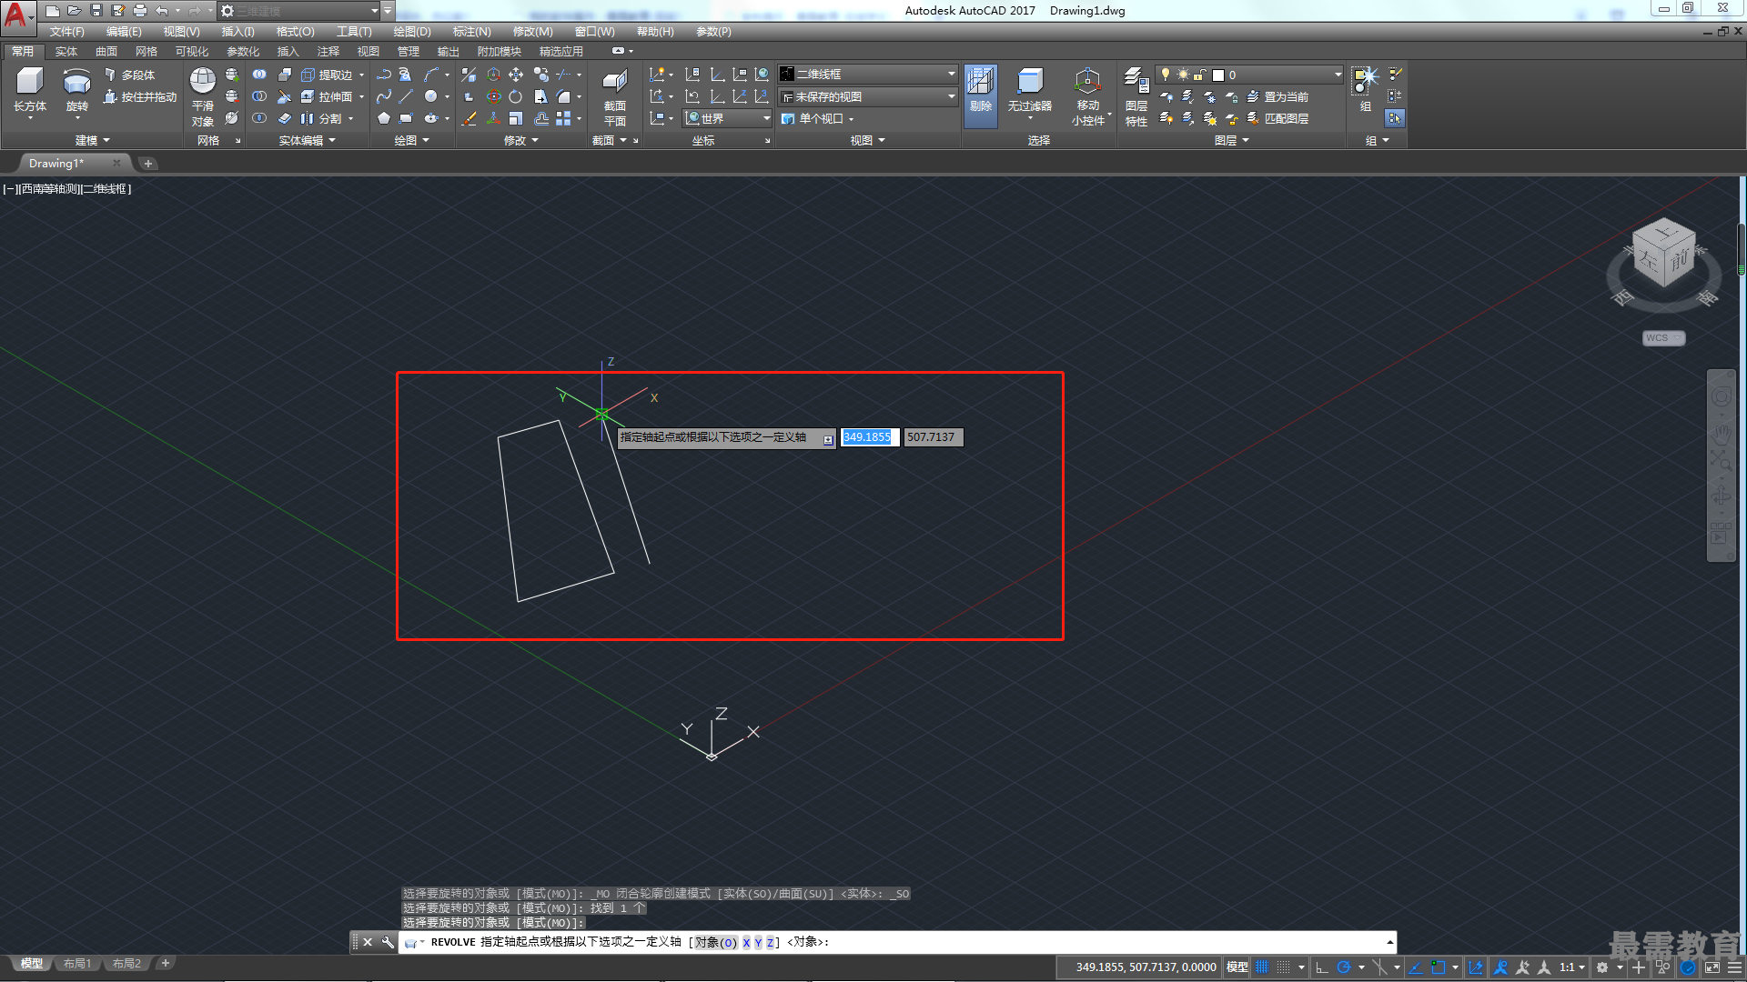Click Match Layer (匹配图层) button
The height and width of the screenshot is (982, 1747).
pyautogui.click(x=1277, y=118)
